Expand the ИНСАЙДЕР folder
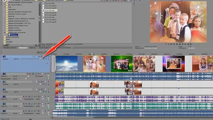 (3, 42)
